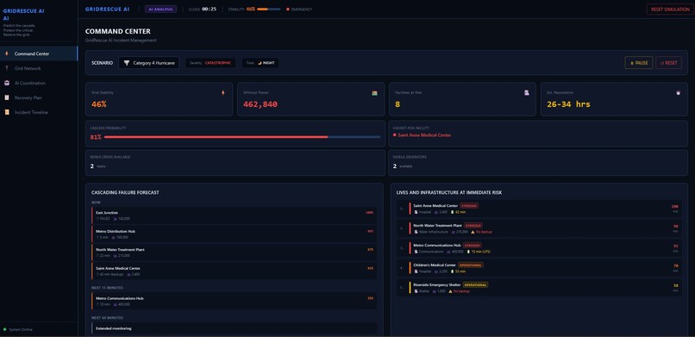Viewport: 695px width, 337px height.
Task: Click the document icon beside Communications type
Action: (416, 252)
